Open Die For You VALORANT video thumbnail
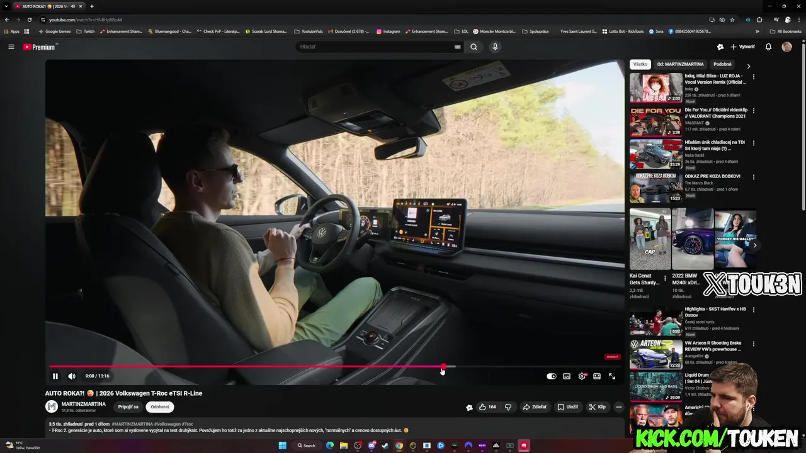 click(656, 121)
